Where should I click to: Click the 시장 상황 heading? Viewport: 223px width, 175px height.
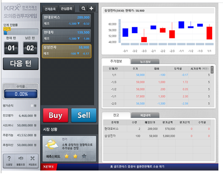point(50,129)
